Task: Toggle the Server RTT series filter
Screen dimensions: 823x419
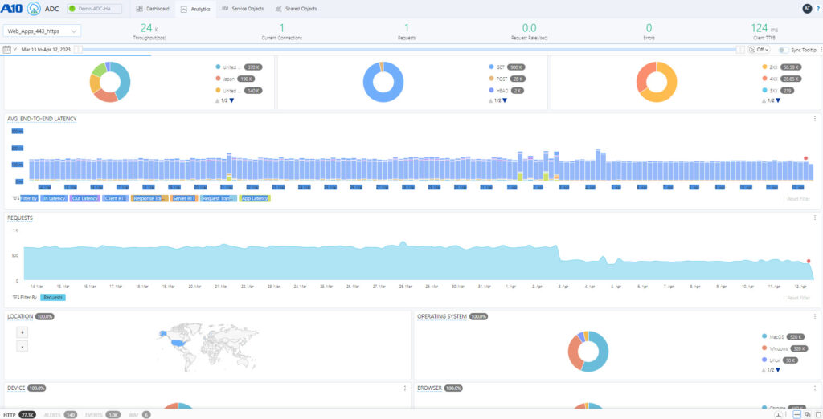Action: (x=184, y=199)
